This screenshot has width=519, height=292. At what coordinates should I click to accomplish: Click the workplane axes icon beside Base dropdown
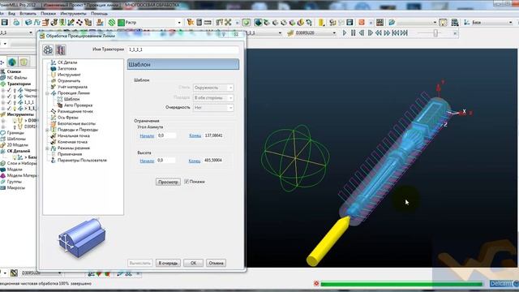(x=467, y=22)
